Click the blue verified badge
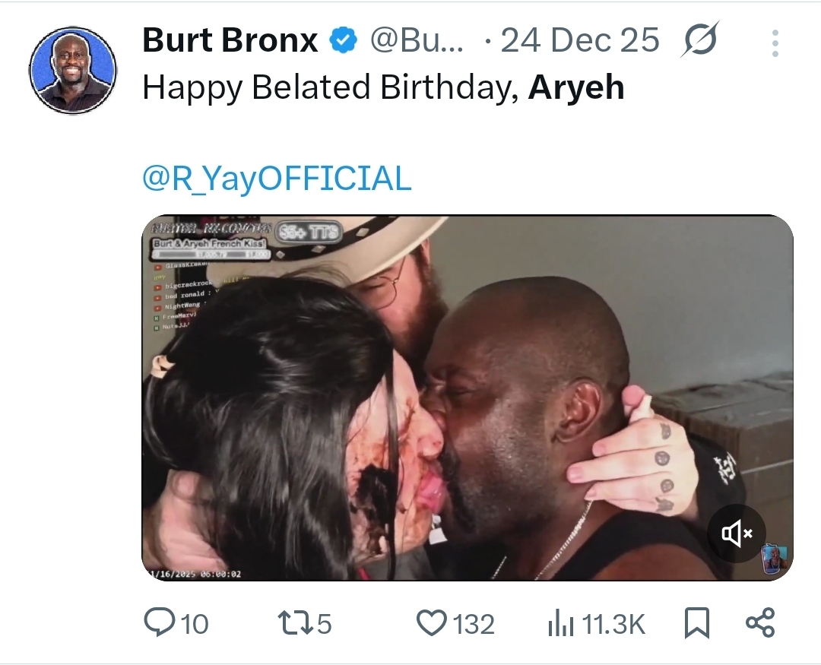This screenshot has height=665, width=821. [x=343, y=40]
